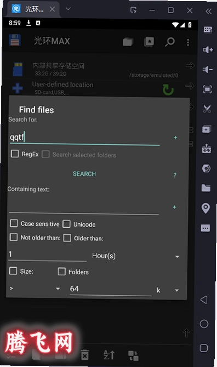This screenshot has width=217, height=367.
Task: Check the Not older than option
Action: (14, 237)
